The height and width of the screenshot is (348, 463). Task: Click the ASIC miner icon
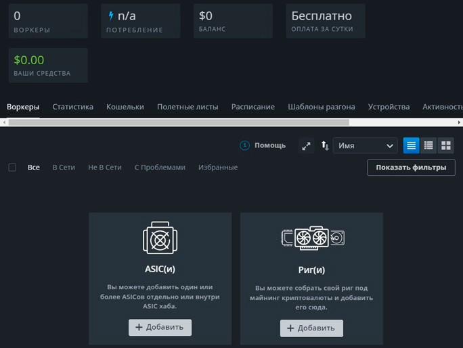[160, 239]
